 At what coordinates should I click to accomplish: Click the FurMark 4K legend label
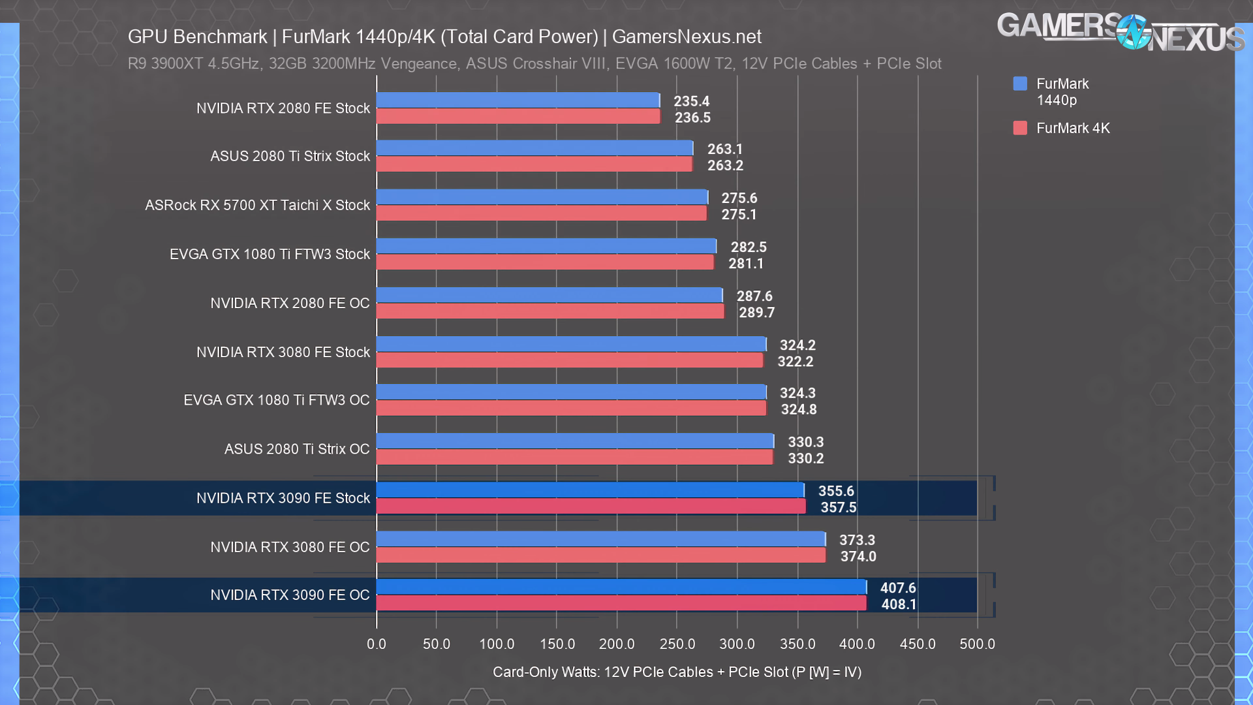(x=1073, y=128)
